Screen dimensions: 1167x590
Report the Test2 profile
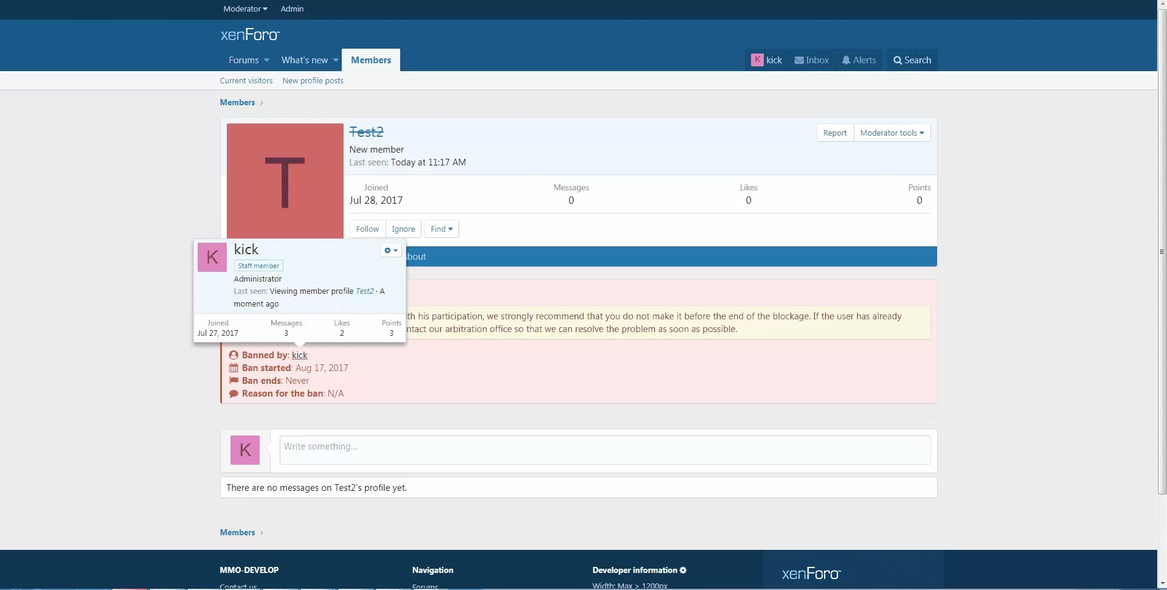click(x=834, y=133)
